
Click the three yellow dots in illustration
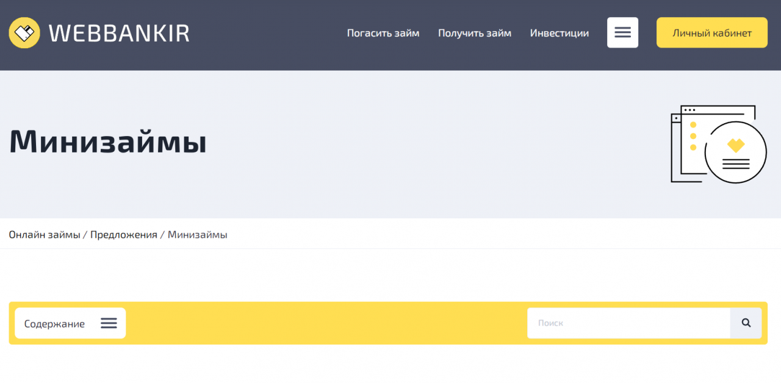pyautogui.click(x=693, y=136)
